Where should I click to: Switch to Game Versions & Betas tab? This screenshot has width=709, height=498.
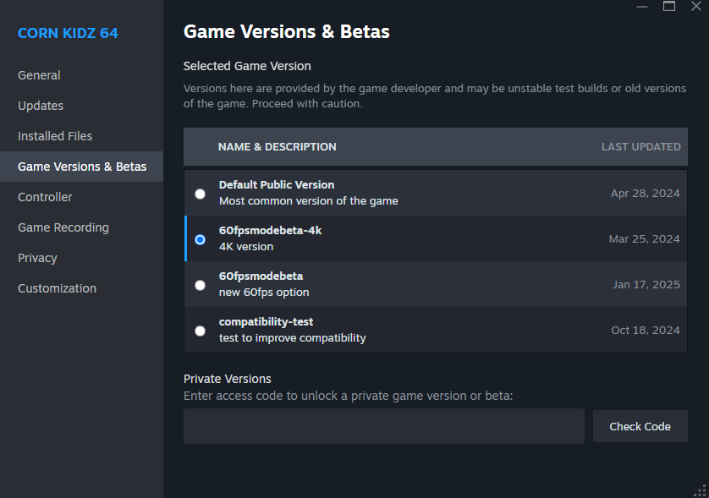[82, 167]
